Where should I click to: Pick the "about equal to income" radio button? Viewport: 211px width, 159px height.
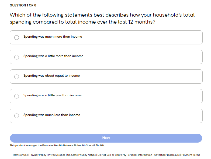click(16, 77)
